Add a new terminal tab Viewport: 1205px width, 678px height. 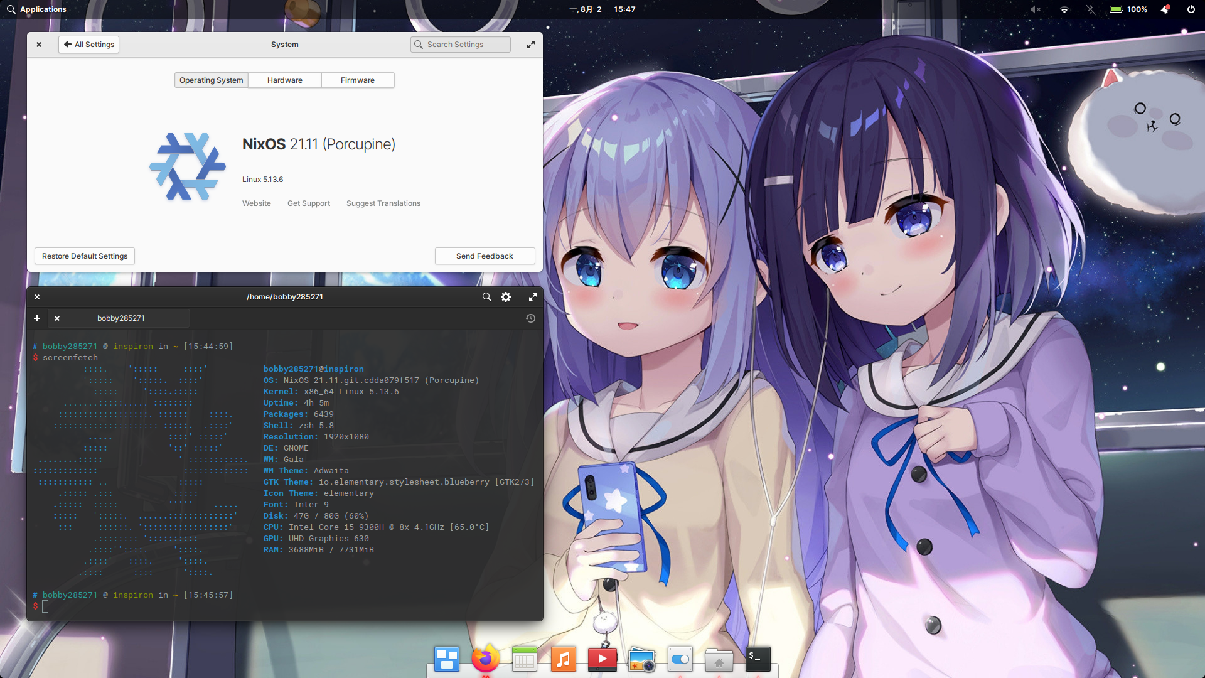(x=37, y=318)
